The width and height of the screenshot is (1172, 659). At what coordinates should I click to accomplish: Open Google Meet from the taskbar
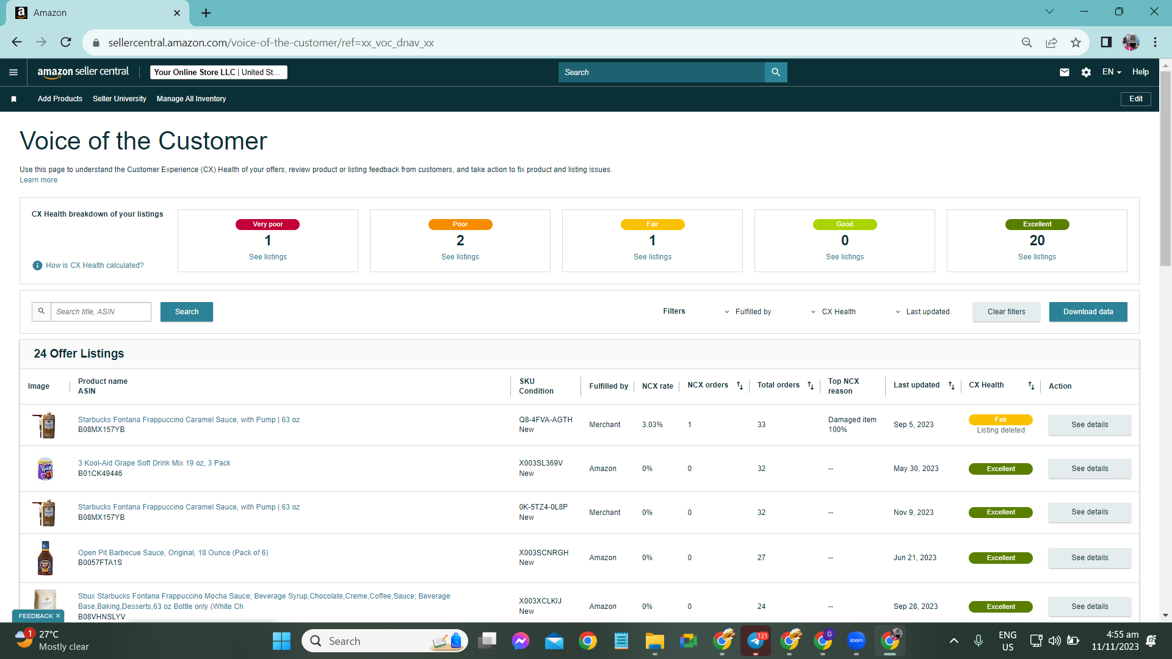point(689,641)
